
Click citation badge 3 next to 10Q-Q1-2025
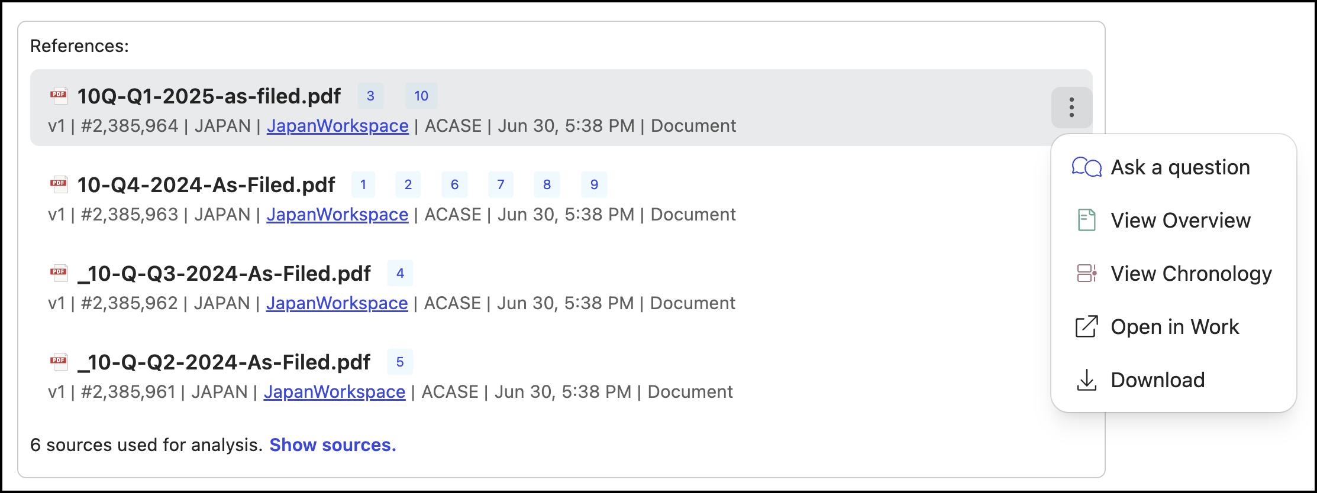click(370, 96)
